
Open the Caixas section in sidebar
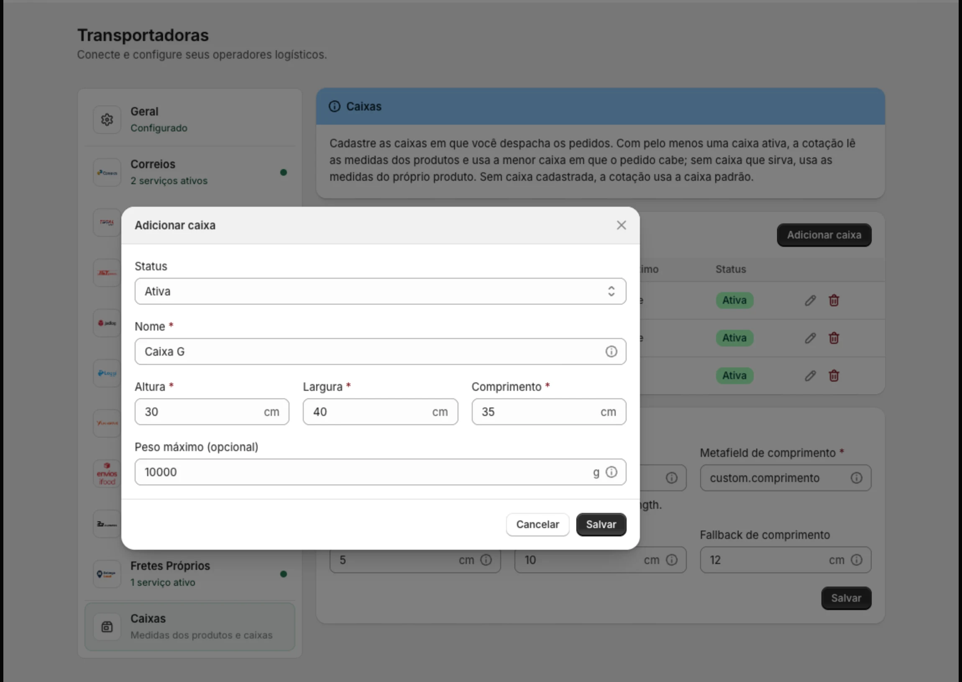click(x=190, y=627)
